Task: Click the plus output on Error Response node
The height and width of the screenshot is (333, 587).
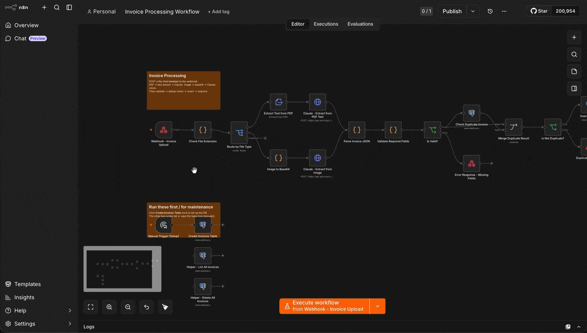Action: tap(492, 164)
